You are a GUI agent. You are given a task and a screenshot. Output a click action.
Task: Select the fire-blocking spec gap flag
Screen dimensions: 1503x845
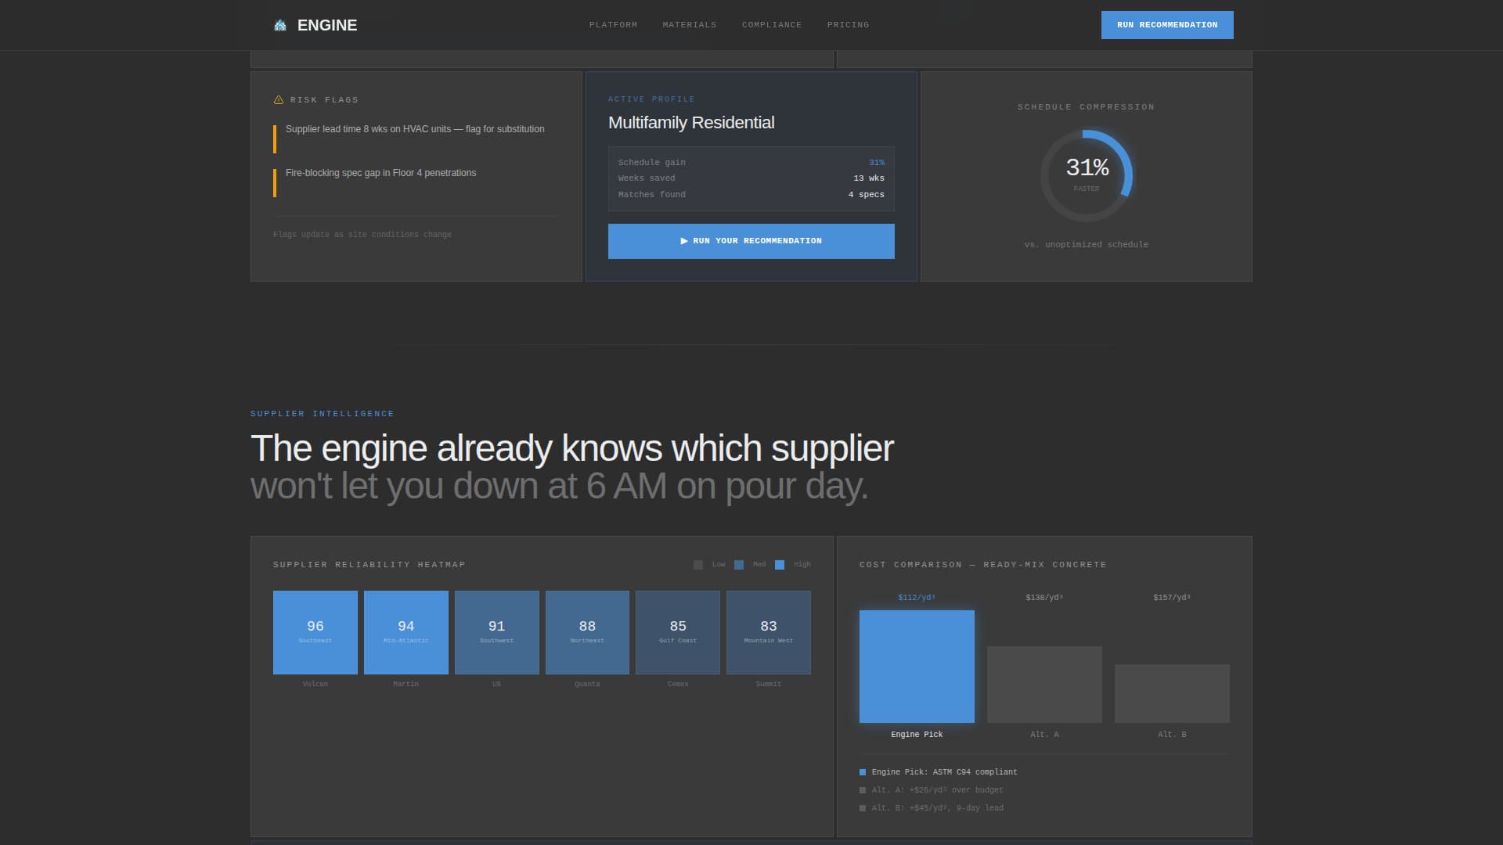[415, 182]
